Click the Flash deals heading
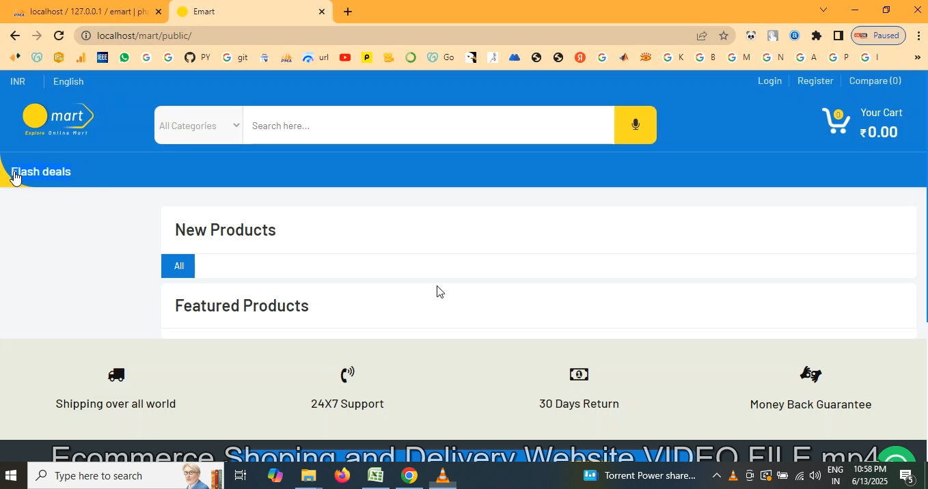Image resolution: width=928 pixels, height=489 pixels. tap(42, 171)
